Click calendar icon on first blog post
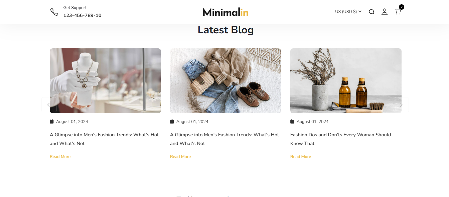This screenshot has height=197, width=449. pos(52,122)
